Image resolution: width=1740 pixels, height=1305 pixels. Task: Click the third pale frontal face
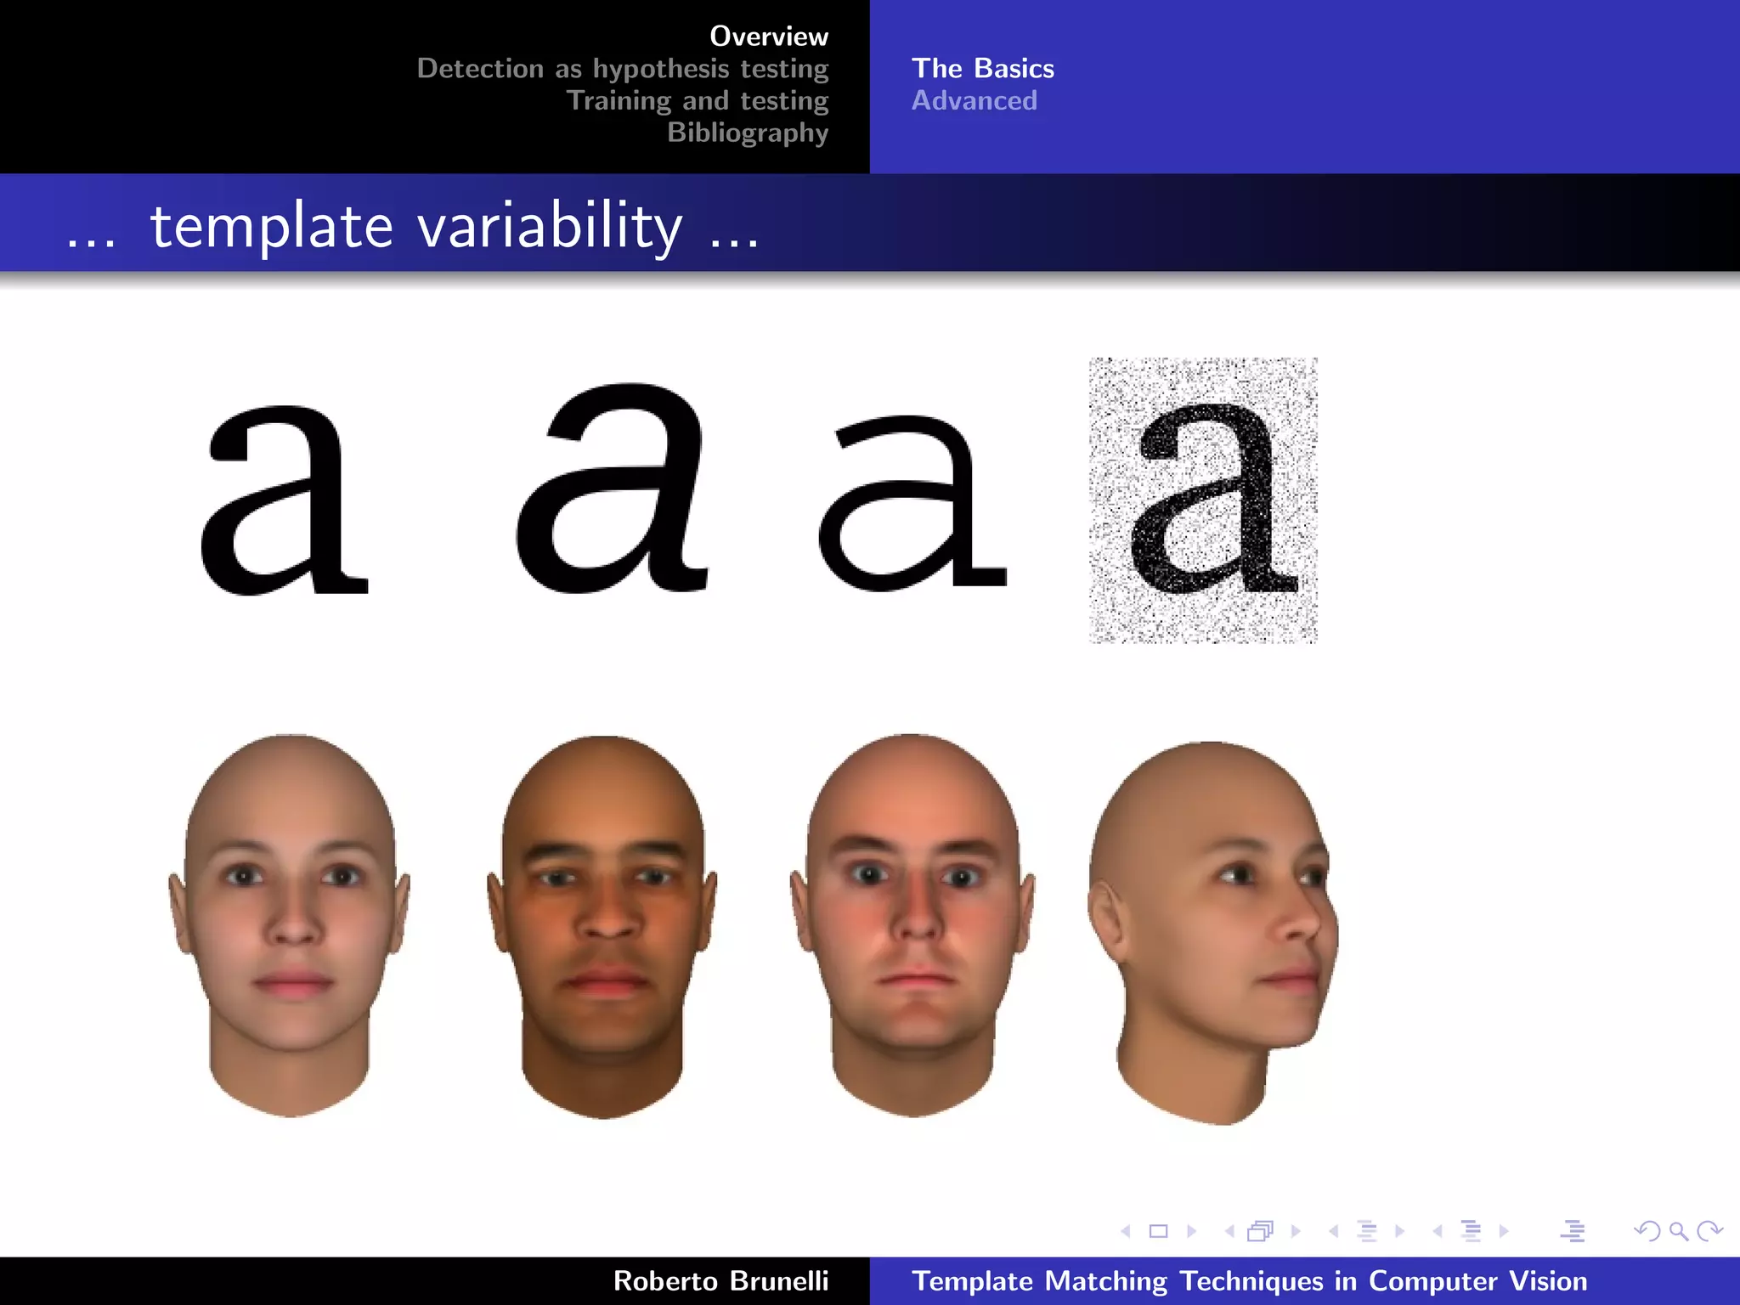(912, 925)
